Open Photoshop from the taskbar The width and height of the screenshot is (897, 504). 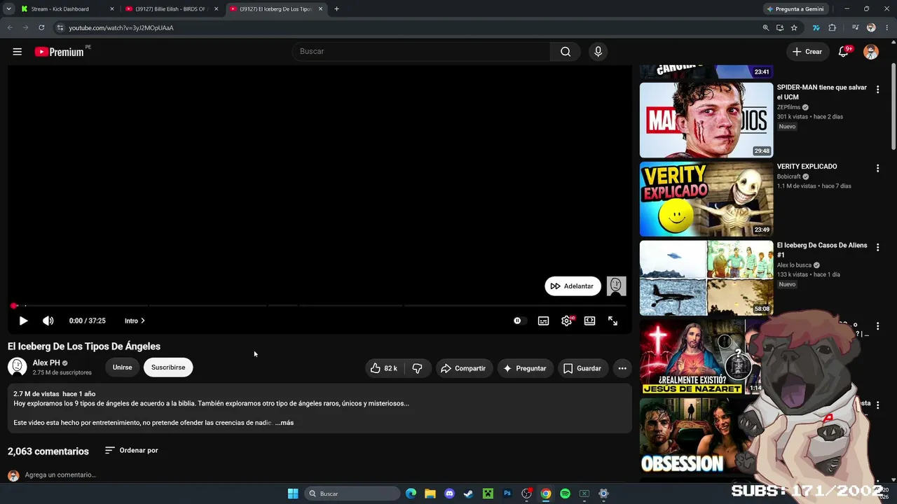(x=507, y=493)
